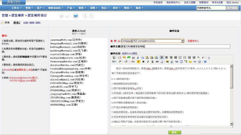Click the decrease indent icon
This screenshot has width=241, height=135.
point(194,58)
